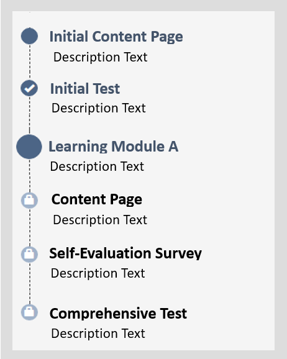
Task: Click description text under Content Page
Action: point(100,220)
